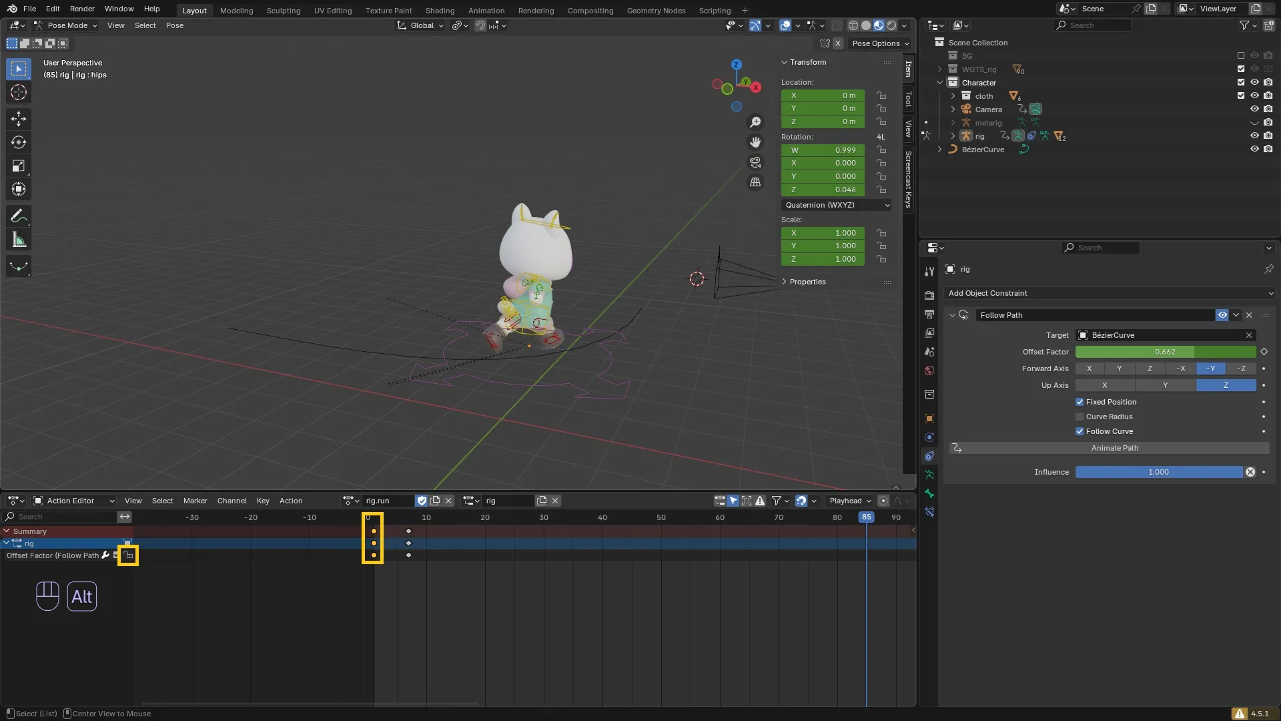Click the Influence slider
The image size is (1281, 721).
(x=1158, y=472)
